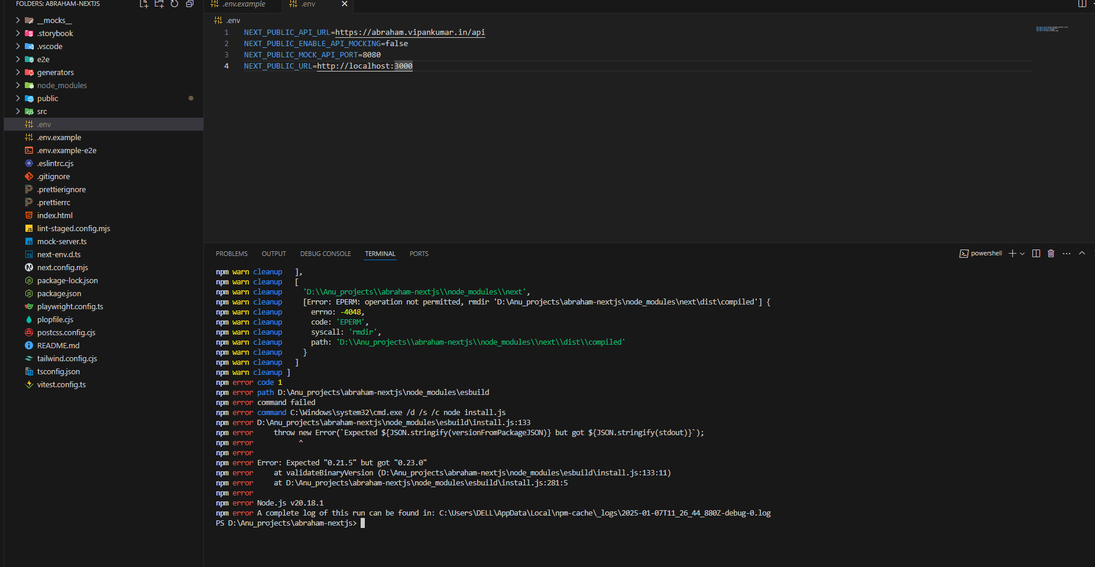Open terminal panel more actions menu

coord(1066,254)
